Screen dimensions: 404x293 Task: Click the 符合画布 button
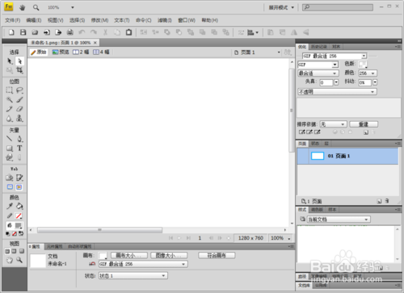pyautogui.click(x=217, y=255)
